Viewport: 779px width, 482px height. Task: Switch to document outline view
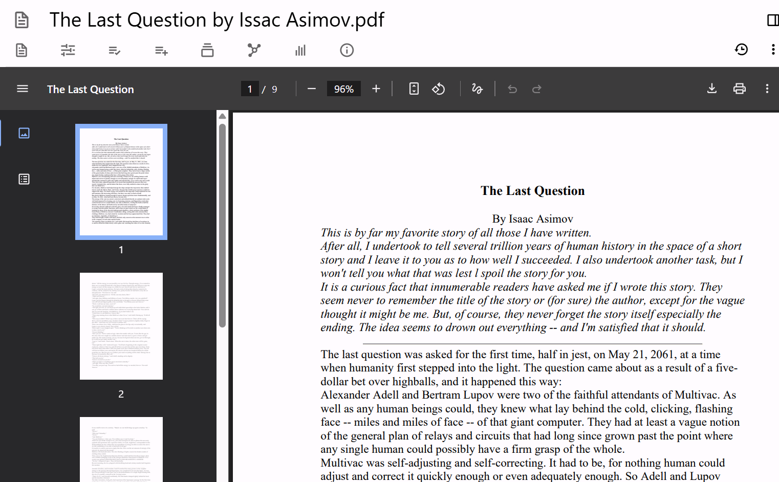(x=24, y=179)
